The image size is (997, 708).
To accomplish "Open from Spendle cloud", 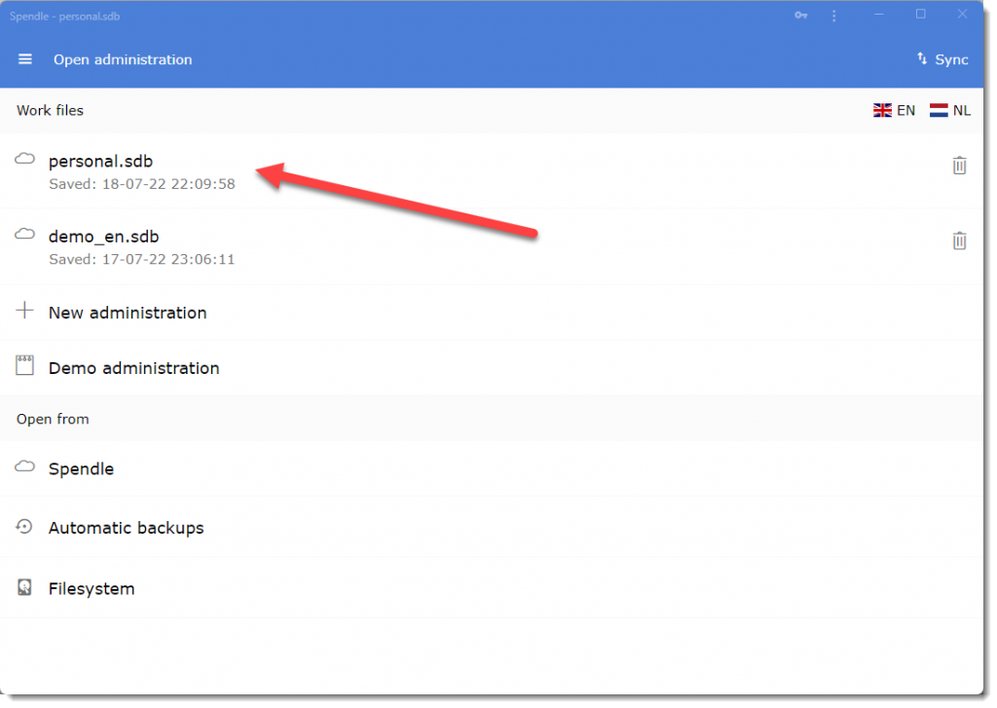I will point(492,468).
